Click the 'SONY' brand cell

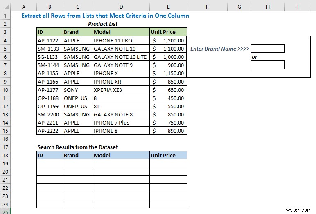tap(78, 90)
